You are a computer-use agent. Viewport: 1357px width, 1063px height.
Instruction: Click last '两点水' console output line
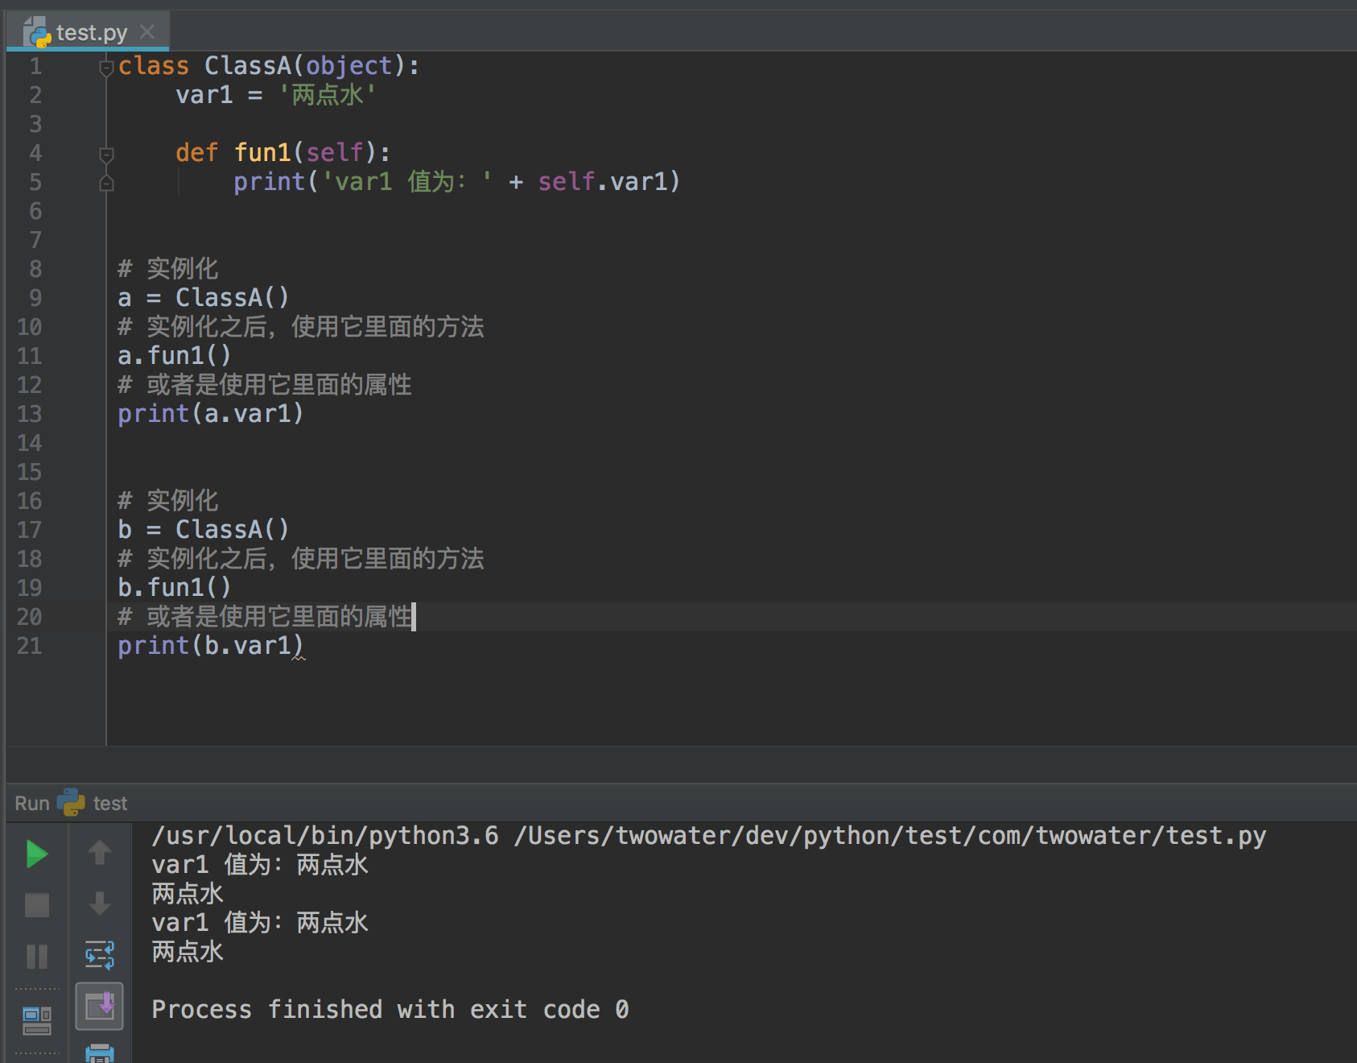pyautogui.click(x=188, y=951)
